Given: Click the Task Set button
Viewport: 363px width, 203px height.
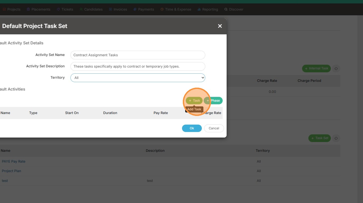Looking at the screenshot, I should [319, 138].
